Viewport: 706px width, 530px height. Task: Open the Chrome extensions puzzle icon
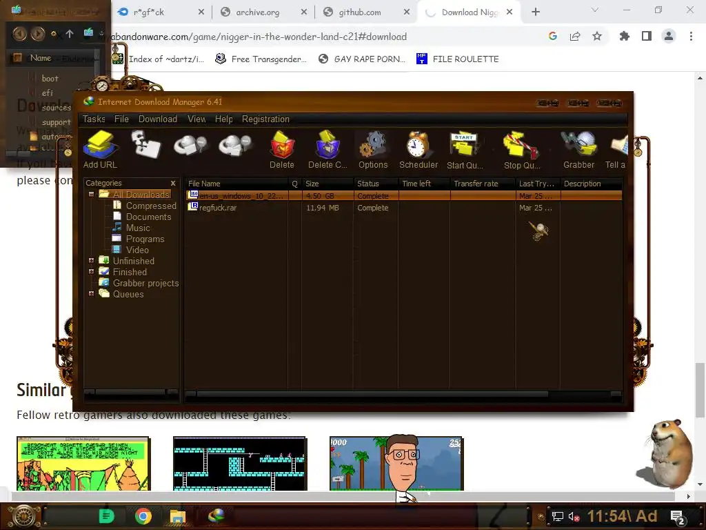625,37
